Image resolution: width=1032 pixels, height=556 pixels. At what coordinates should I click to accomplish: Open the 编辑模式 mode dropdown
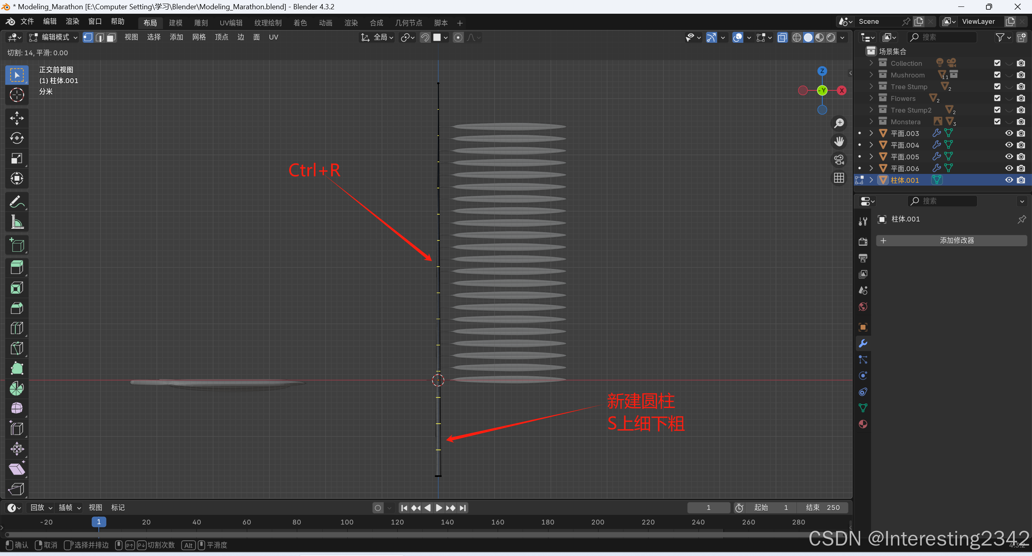(x=53, y=38)
